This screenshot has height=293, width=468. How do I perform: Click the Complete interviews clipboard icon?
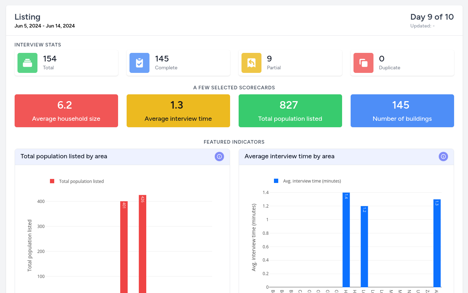point(139,63)
